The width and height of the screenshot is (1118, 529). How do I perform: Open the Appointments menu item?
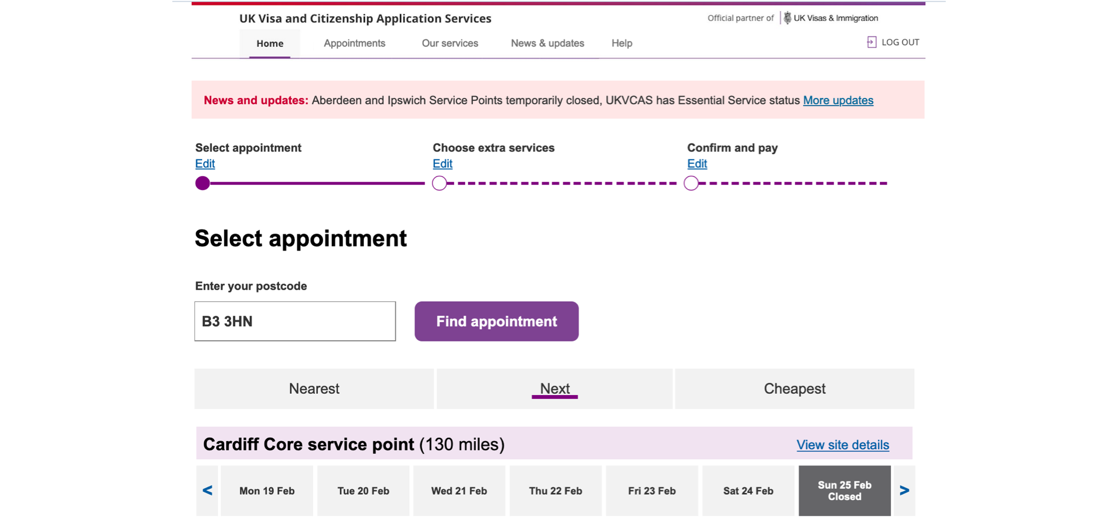[355, 43]
